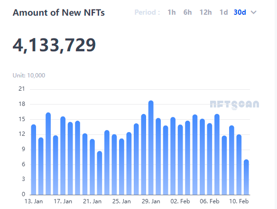Click the shortest bar at chart's right end
This screenshot has width=277, height=209.
246,177
